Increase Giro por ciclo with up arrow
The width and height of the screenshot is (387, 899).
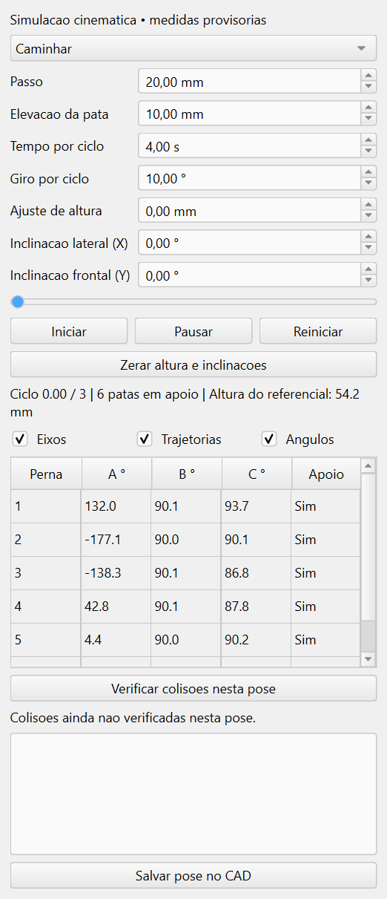click(x=368, y=173)
